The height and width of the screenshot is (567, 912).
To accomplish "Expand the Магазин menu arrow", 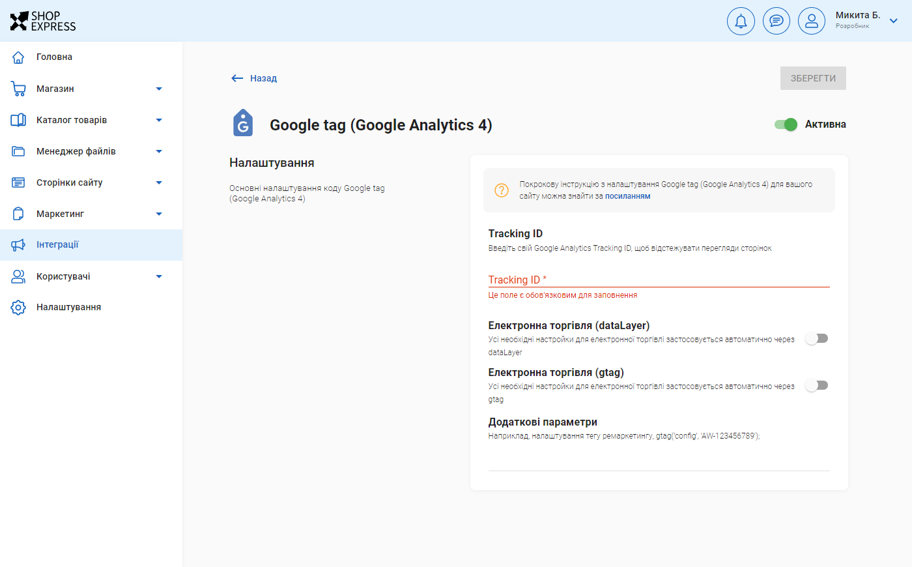I will click(x=159, y=89).
